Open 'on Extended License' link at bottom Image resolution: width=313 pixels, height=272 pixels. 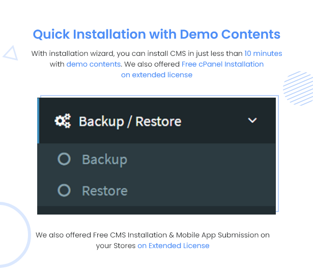(173, 246)
